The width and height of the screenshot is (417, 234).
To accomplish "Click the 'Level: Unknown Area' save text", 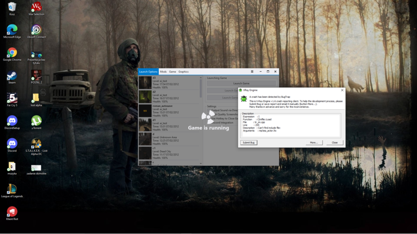I will [x=165, y=137].
